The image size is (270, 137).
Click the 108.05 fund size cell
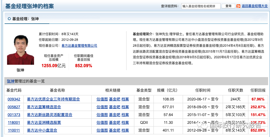(x=168, y=99)
